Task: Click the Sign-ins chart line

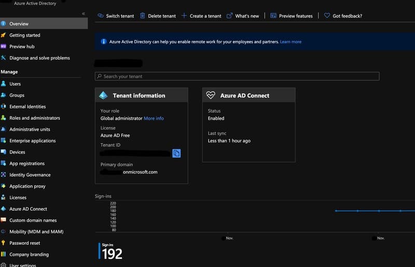Action: click(x=375, y=211)
